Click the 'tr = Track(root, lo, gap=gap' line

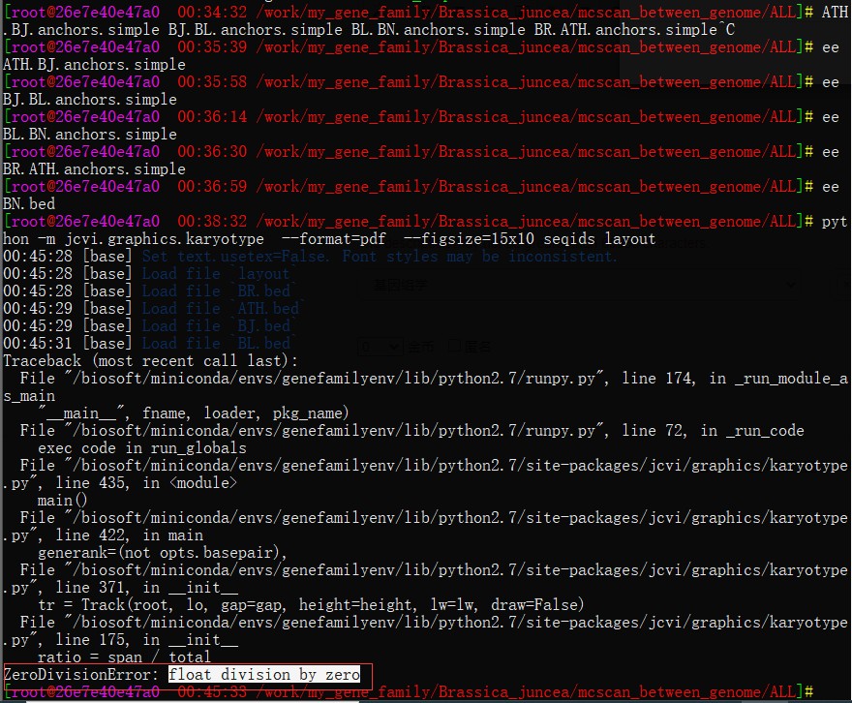(311, 605)
